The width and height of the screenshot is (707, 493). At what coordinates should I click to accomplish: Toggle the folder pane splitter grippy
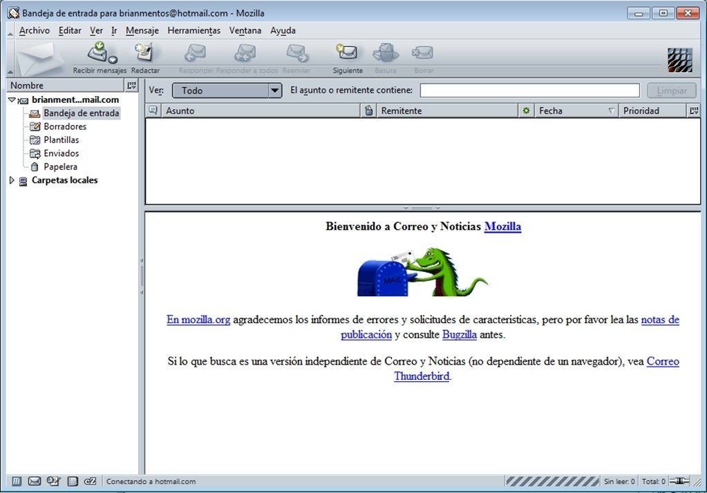pos(142,275)
